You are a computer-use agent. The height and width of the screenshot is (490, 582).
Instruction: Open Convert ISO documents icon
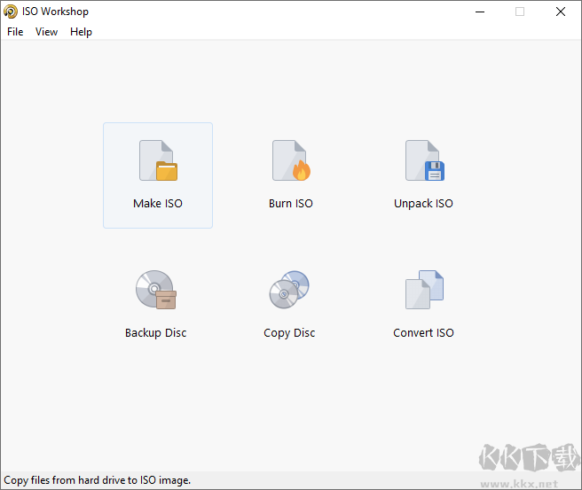point(424,290)
